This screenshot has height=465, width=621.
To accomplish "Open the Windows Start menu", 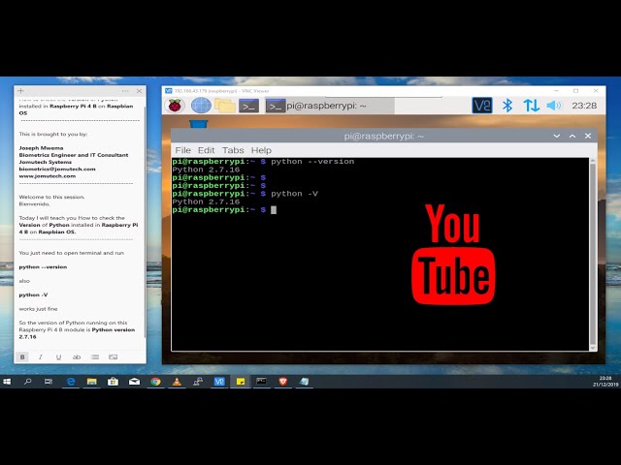I will 7,382.
